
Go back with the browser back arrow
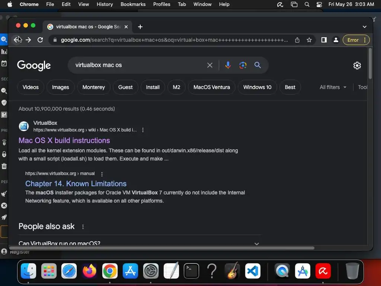click(16, 40)
